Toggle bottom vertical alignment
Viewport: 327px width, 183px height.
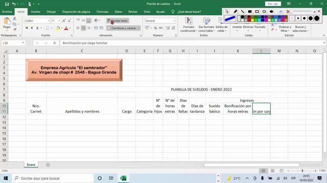pyautogui.click(x=88, y=20)
